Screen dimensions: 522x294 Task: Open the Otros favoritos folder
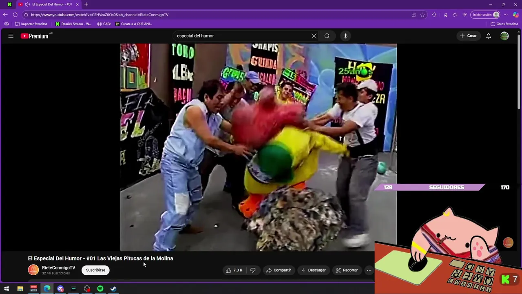504,24
